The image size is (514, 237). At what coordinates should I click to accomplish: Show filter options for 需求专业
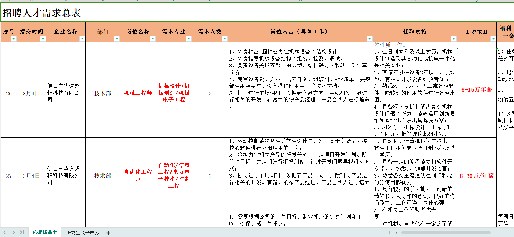tap(189, 39)
